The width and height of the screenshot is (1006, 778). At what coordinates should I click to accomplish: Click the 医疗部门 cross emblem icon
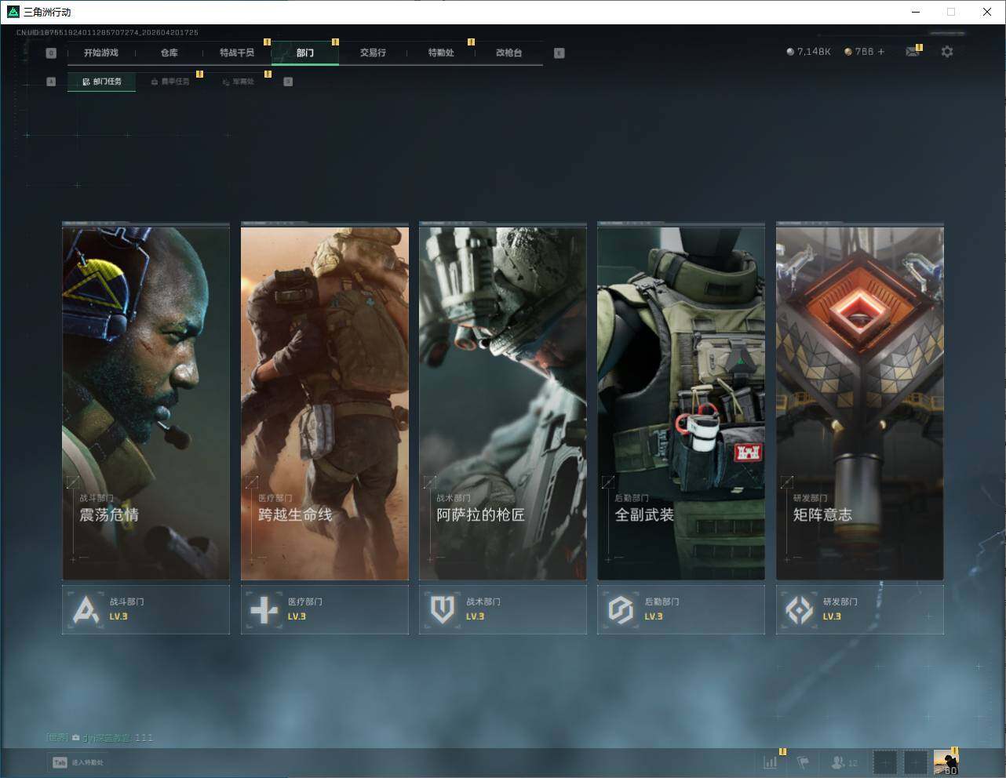[264, 609]
